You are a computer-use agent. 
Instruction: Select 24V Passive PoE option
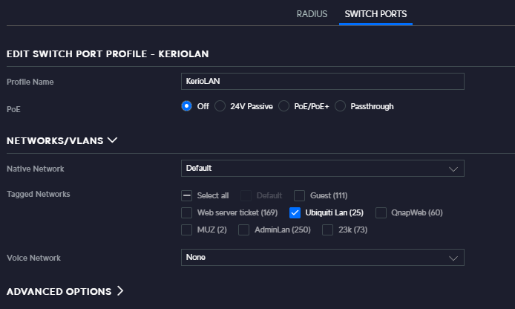click(220, 106)
